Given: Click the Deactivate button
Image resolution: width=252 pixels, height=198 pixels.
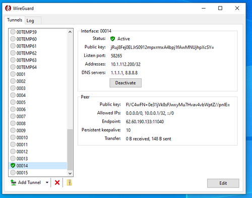Looking at the screenshot, I should (125, 83).
